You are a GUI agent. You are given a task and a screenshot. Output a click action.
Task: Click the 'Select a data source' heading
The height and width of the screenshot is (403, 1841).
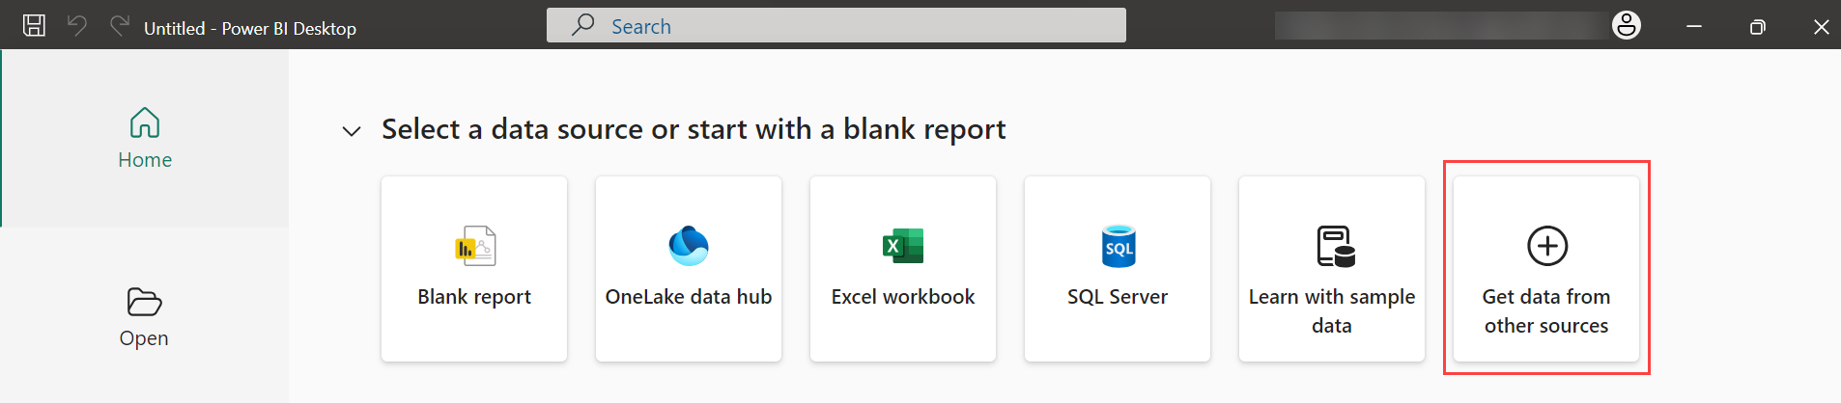click(x=694, y=129)
